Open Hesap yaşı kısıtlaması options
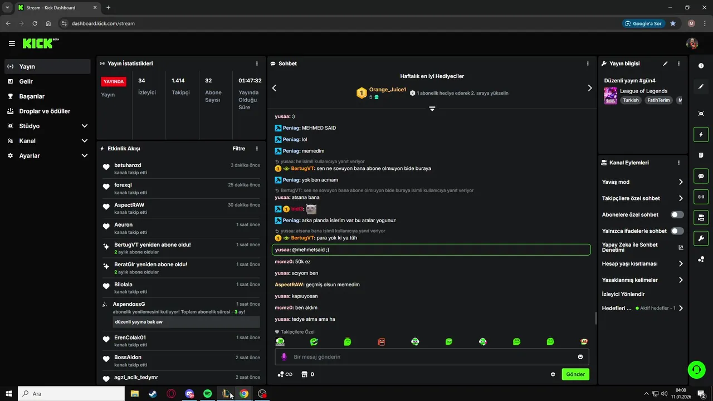This screenshot has width=713, height=401. [x=642, y=263]
